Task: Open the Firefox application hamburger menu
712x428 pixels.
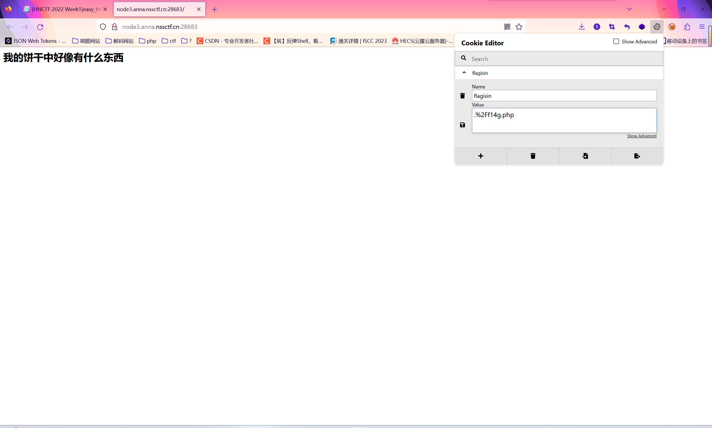Action: 702,27
